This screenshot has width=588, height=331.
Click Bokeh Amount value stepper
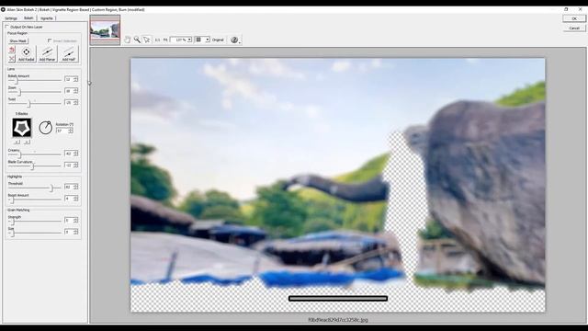coord(75,79)
